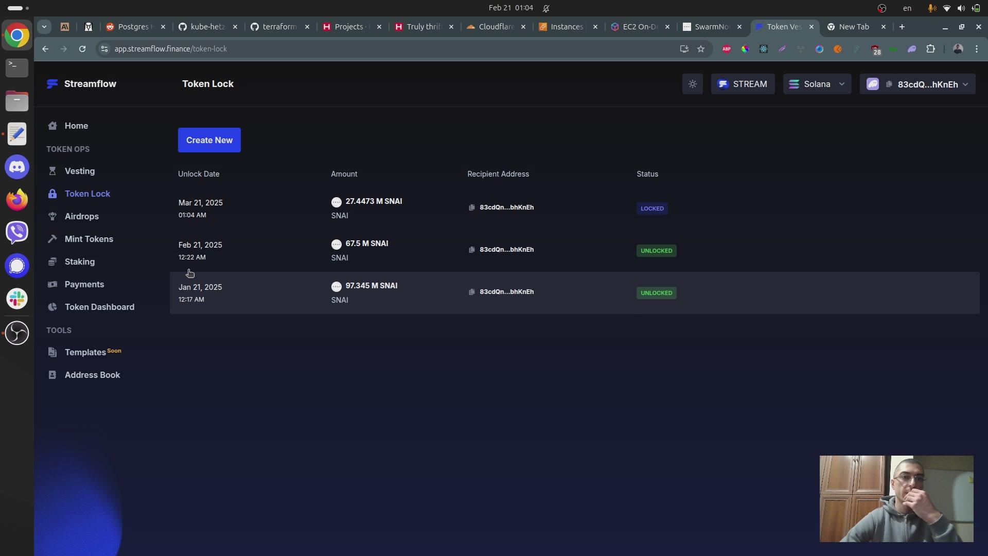This screenshot has height=556, width=988.
Task: Copy recipient address in Mar 21 row
Action: pyautogui.click(x=471, y=207)
